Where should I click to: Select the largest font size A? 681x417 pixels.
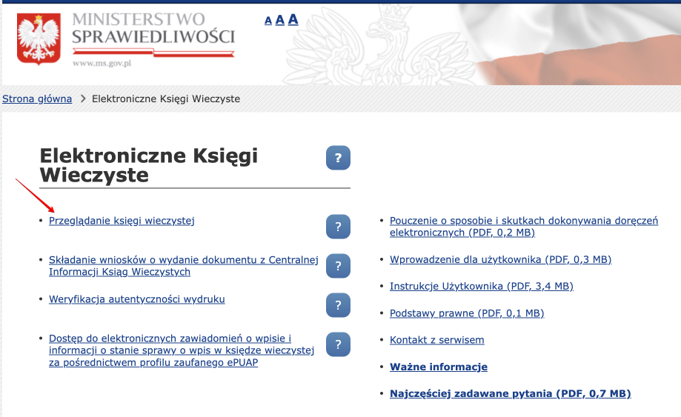pyautogui.click(x=293, y=19)
